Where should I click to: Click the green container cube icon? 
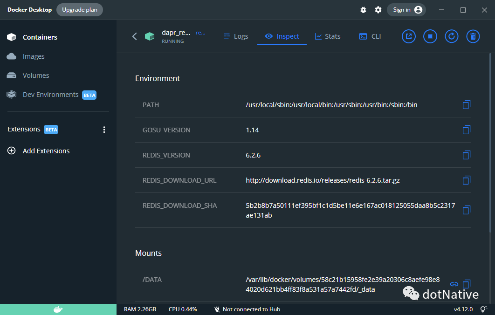[x=150, y=36]
